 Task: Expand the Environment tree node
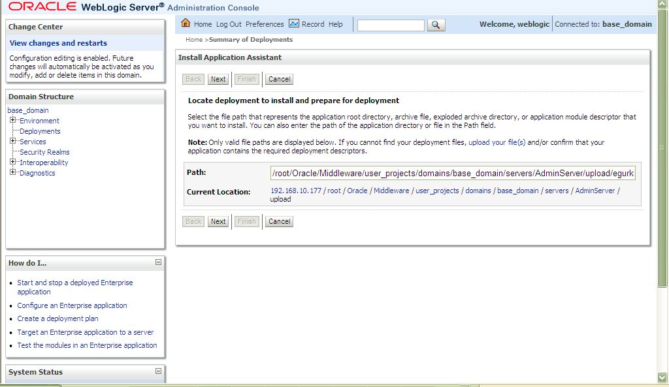pos(13,120)
